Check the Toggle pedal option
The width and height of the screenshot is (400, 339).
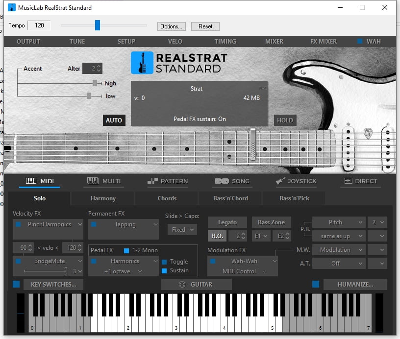click(164, 262)
